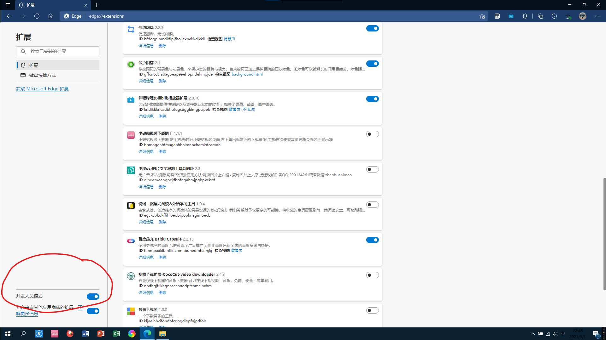Disable the 侧边翻译 extension toggle
606x340 pixels.
click(372, 28)
